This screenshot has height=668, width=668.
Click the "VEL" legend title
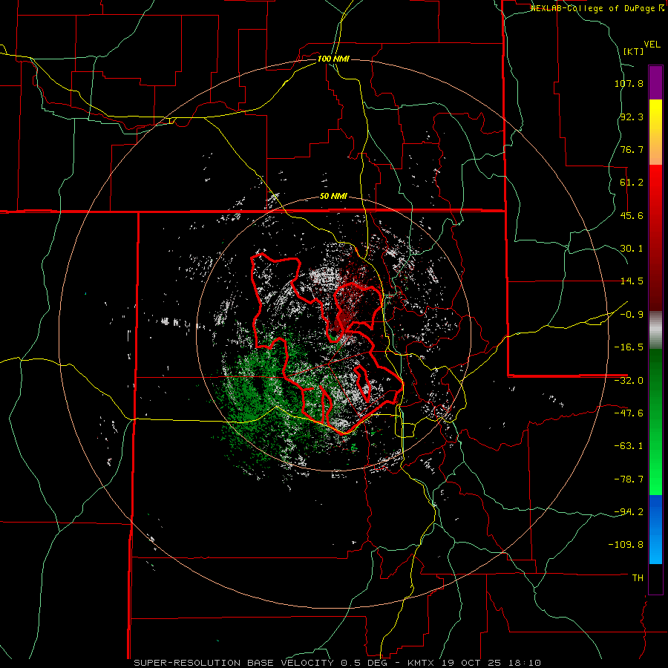[x=652, y=45]
